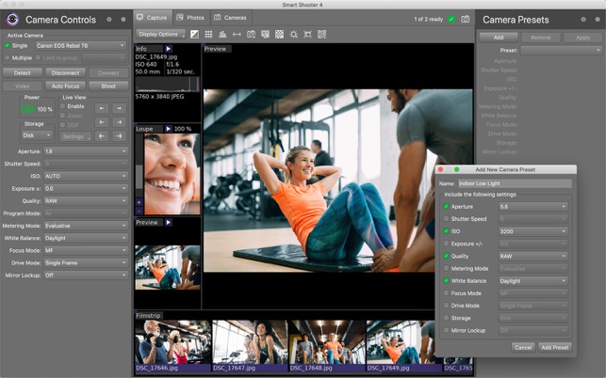Open the Canon EOS Rebel T6 camera dropdown
Viewport: 606px width, 378px height.
click(81, 45)
